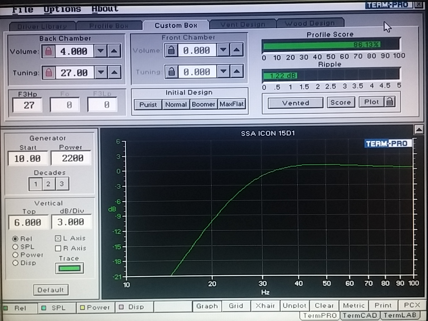Screen dimensions: 428x321
Task: Set generator to 1 decade
Action: pyautogui.click(x=35, y=184)
